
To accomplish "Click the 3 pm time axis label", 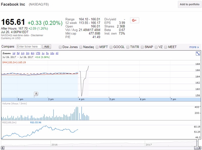I will coord(51,99).
